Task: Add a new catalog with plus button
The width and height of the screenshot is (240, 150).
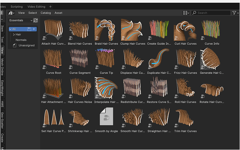Action: (34, 29)
